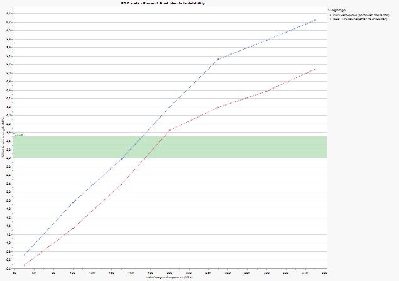Click the 'Sample type' legend title

point(336,10)
